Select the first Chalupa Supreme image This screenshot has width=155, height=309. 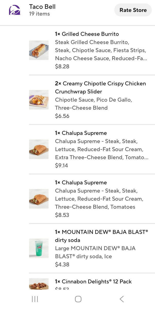tap(39, 149)
